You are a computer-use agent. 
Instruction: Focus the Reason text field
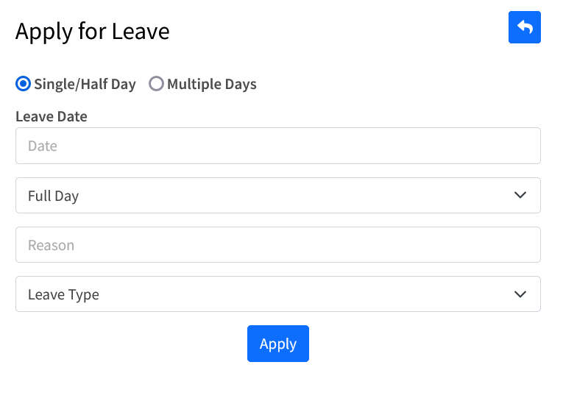point(277,245)
